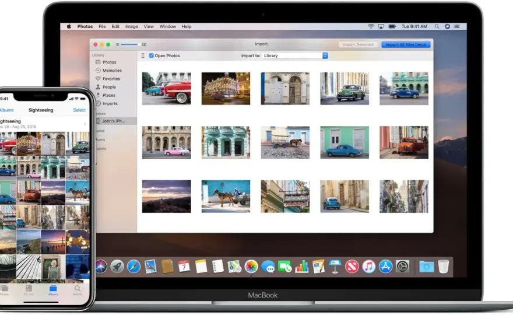Open Keynote podium icon in Dock

coord(335,267)
